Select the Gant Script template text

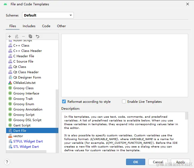click(22, 125)
